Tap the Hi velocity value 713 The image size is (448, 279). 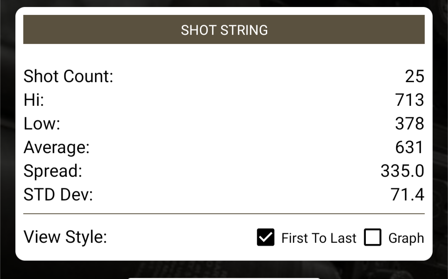[x=410, y=100]
